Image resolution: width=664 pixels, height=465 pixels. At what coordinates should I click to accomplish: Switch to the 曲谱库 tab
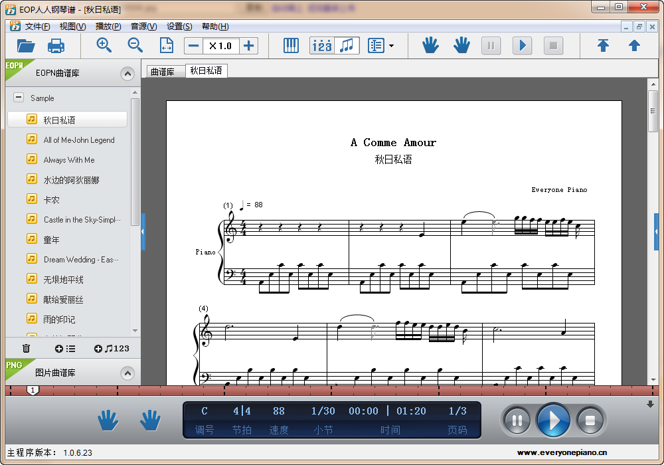pyautogui.click(x=165, y=72)
